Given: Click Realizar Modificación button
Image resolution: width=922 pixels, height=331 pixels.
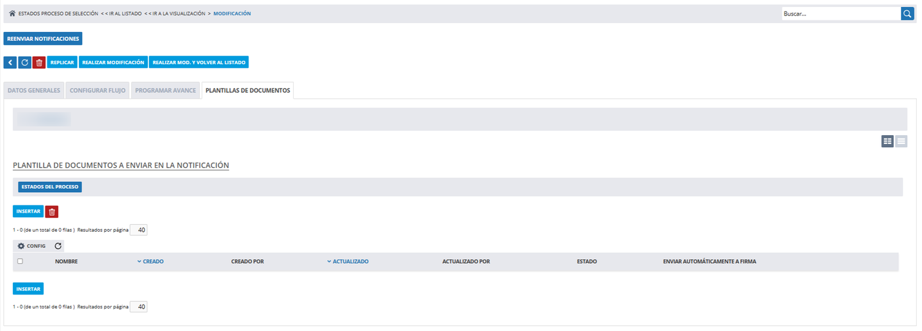Looking at the screenshot, I should 113,62.
